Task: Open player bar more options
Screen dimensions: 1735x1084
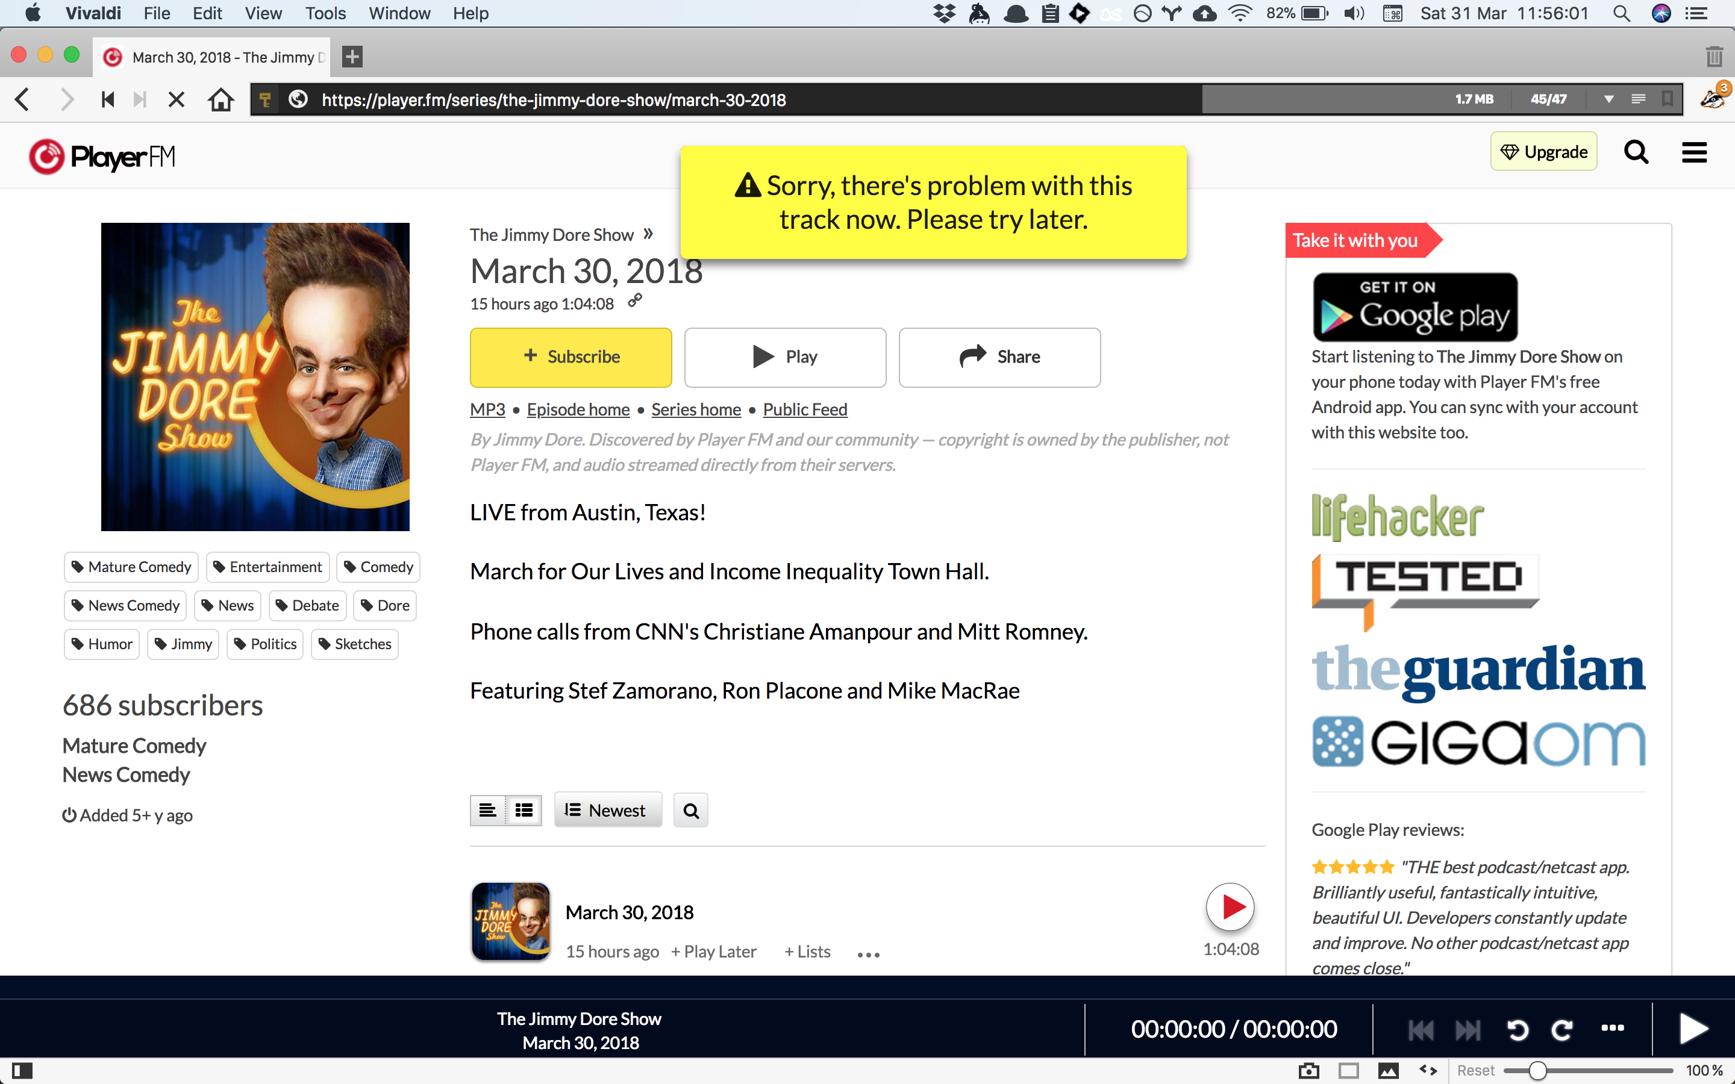Action: point(1612,1028)
